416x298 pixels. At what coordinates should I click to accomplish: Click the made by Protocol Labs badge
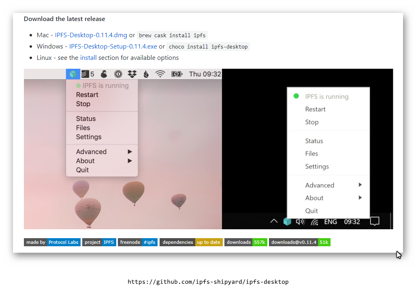tap(52, 242)
